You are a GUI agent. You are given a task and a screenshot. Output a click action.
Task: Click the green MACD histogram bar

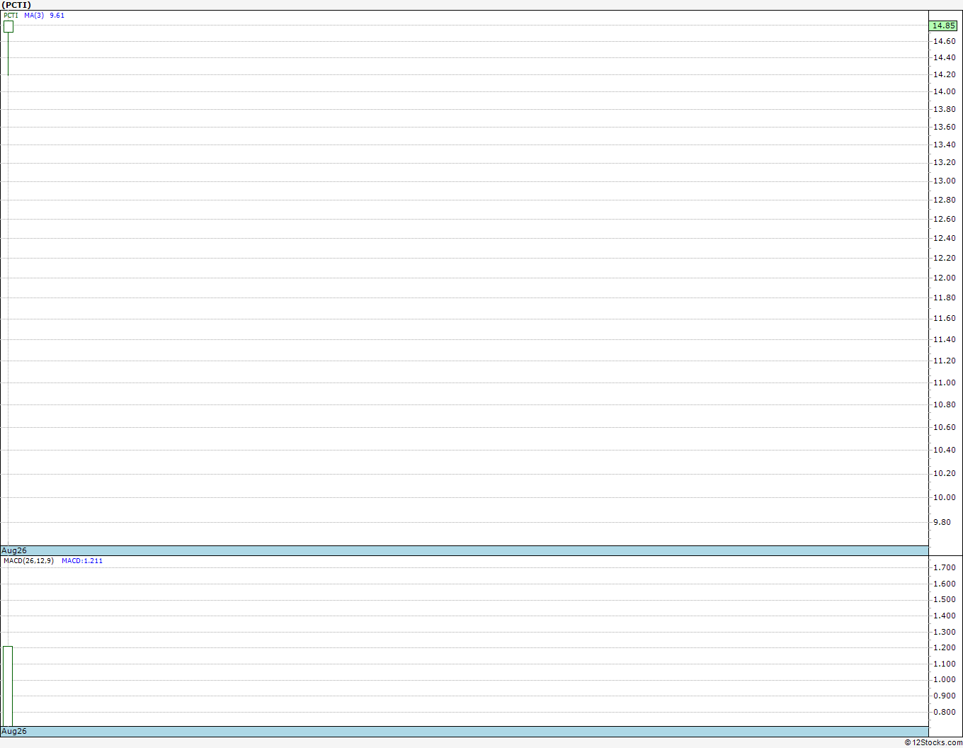pos(8,686)
